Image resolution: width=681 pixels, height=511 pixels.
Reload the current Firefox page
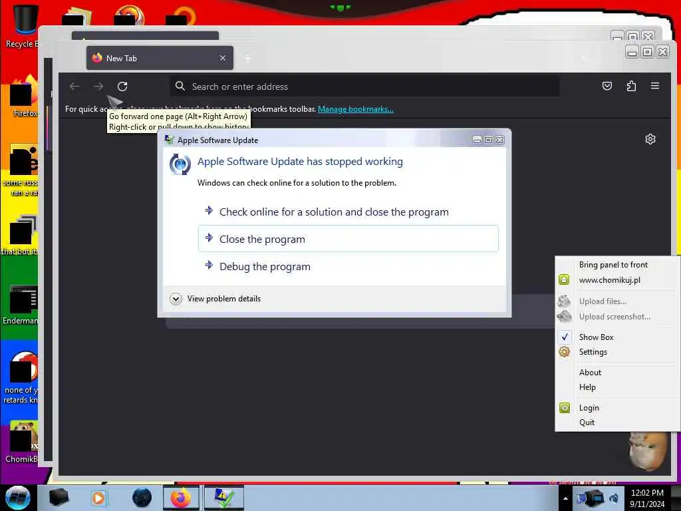click(122, 86)
